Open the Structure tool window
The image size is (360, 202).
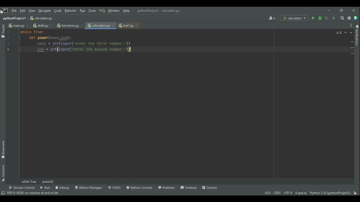[3, 173]
